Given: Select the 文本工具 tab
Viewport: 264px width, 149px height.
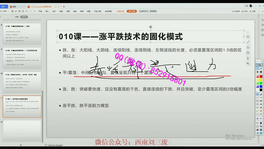Looking at the screenshot, I should pyautogui.click(x=132, y=11).
